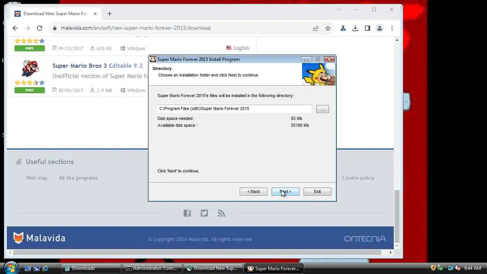Click the security shield tray icon
Image resolution: width=487 pixels, height=274 pixels.
click(433, 268)
